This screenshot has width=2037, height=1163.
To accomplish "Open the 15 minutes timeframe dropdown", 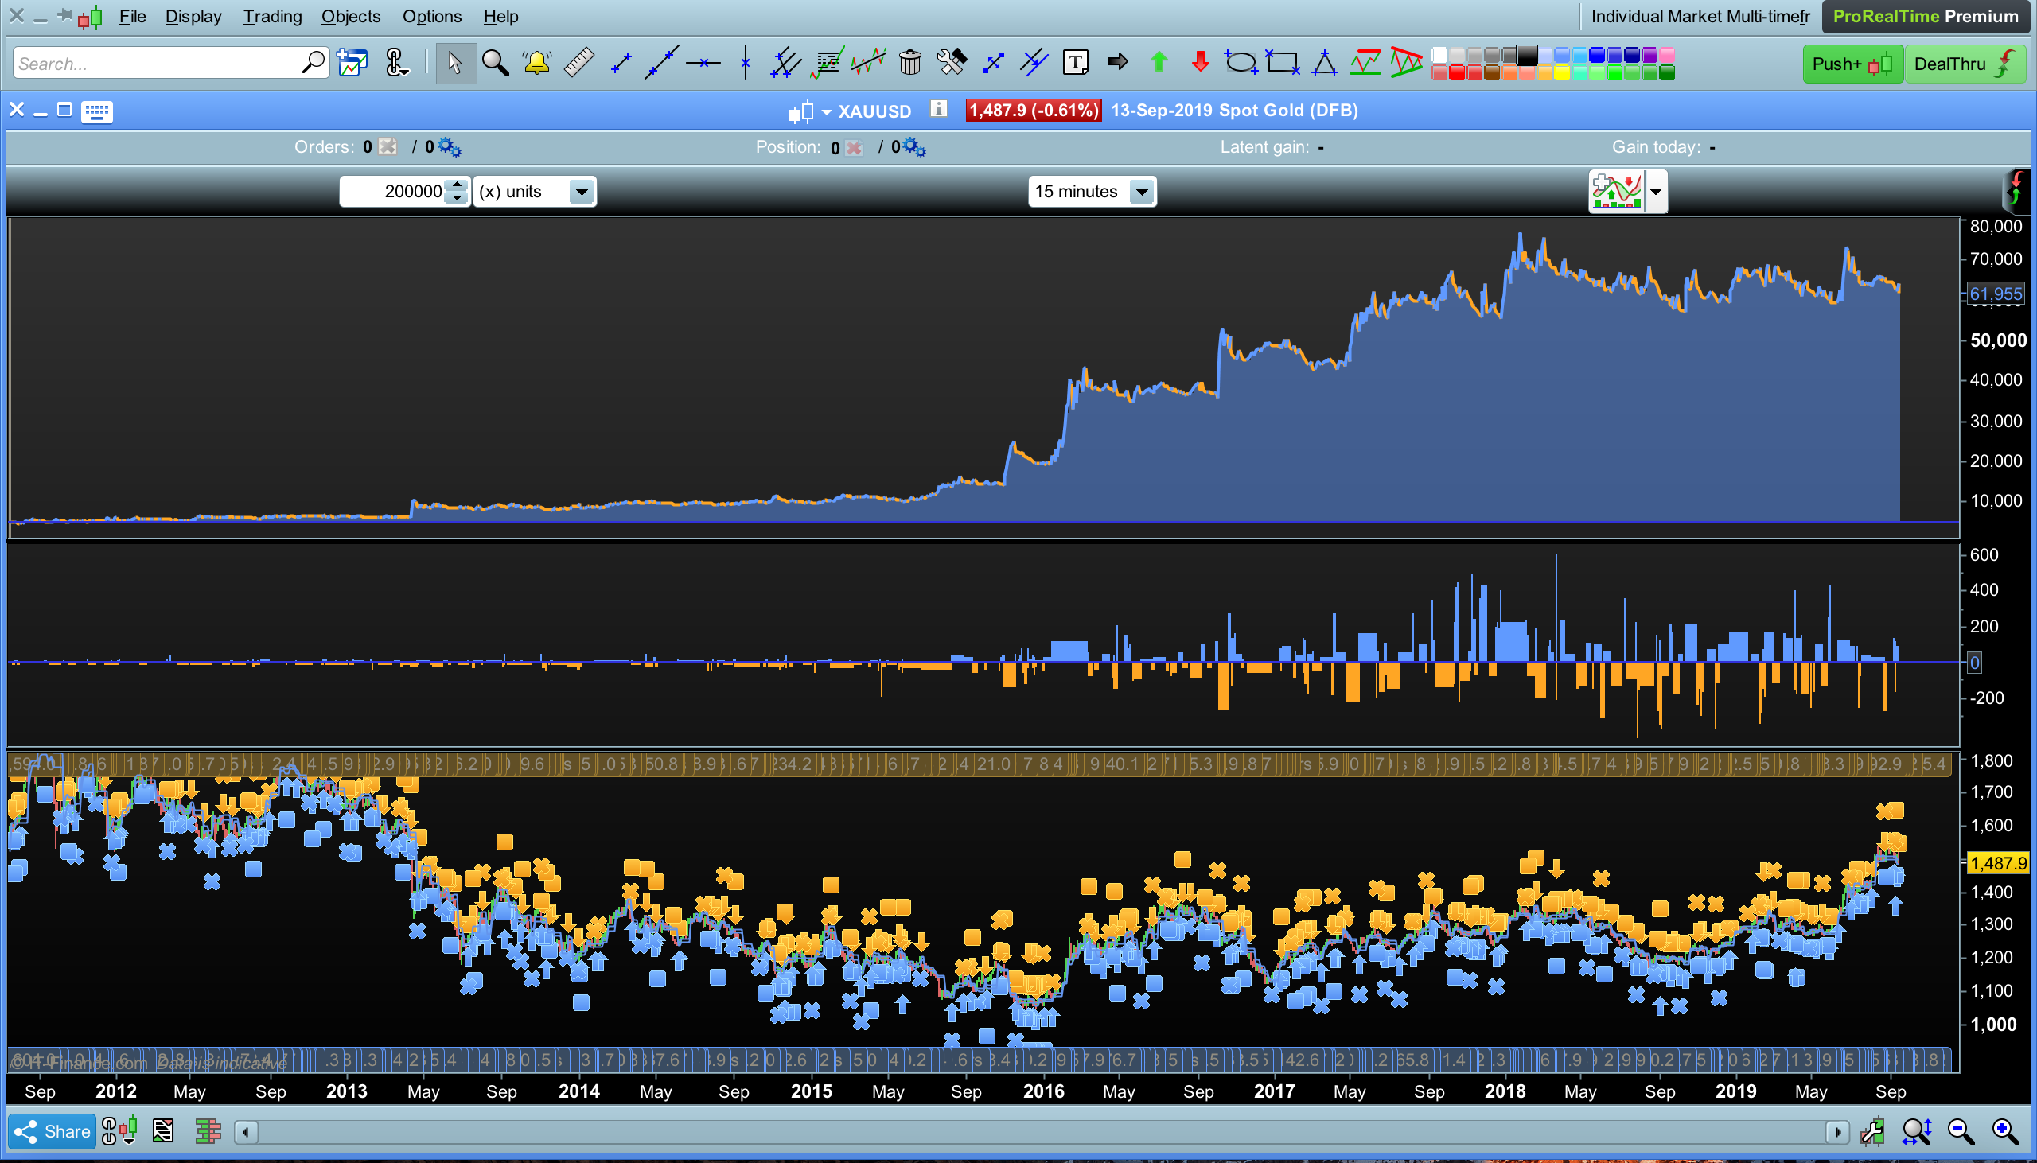I will 1142,192.
